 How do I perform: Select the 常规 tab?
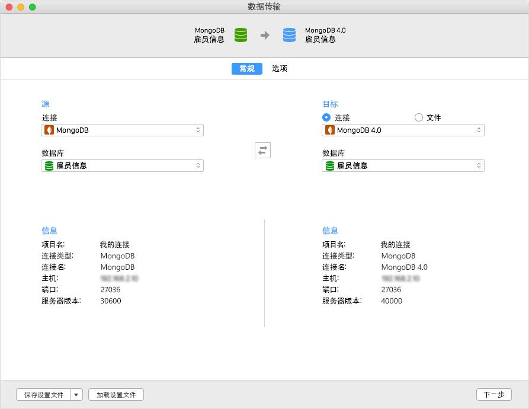[x=246, y=68]
